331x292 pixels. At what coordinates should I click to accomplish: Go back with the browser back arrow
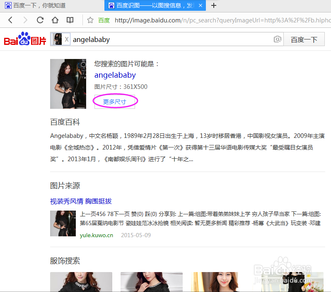coord(10,20)
